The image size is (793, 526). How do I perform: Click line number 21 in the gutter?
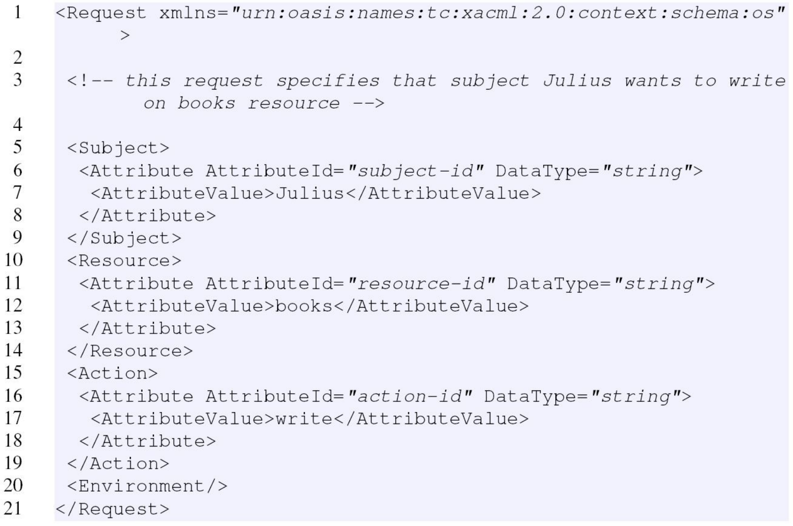click(x=13, y=508)
